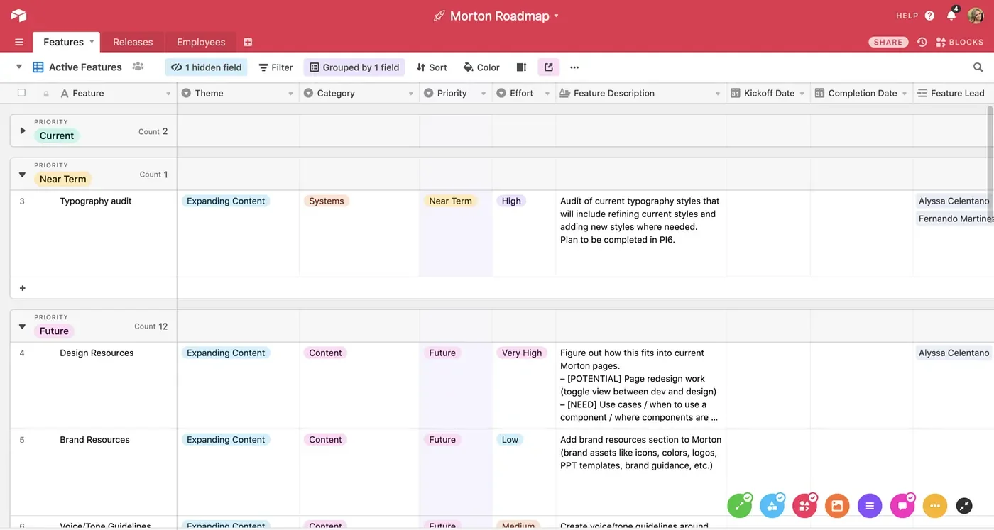The image size is (994, 530).
Task: Click red blocks circle icon
Action: click(804, 506)
